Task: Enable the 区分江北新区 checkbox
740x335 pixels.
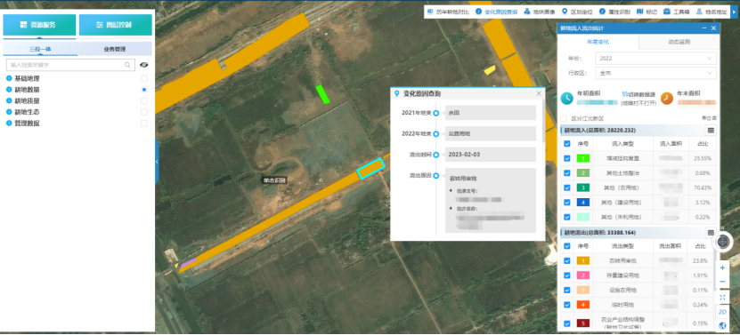Action: (x=564, y=119)
